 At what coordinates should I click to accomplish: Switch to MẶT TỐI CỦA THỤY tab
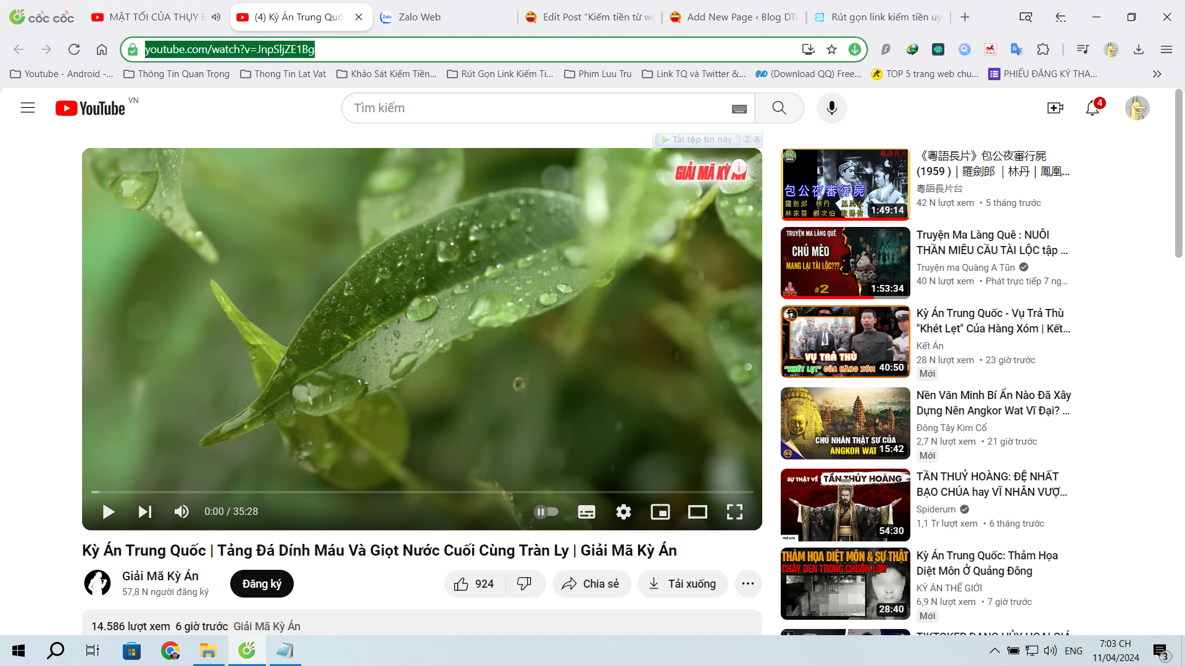click(x=157, y=17)
